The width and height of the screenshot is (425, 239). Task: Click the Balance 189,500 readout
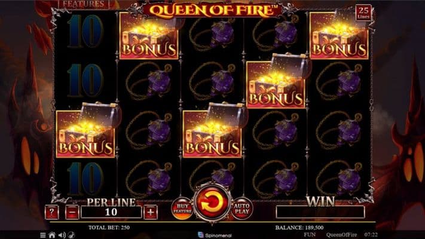coord(299,227)
